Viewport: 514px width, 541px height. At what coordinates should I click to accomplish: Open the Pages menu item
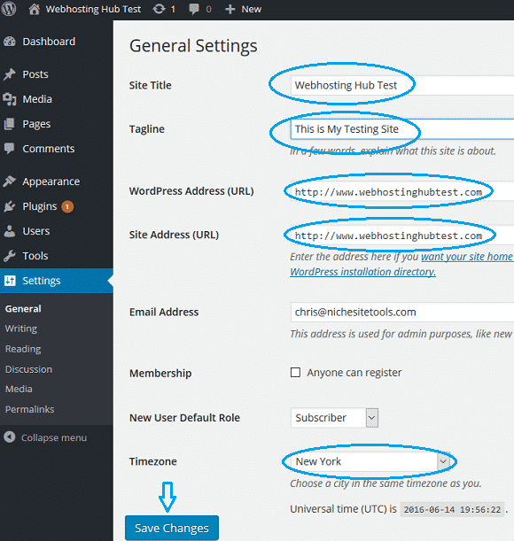[x=36, y=124]
